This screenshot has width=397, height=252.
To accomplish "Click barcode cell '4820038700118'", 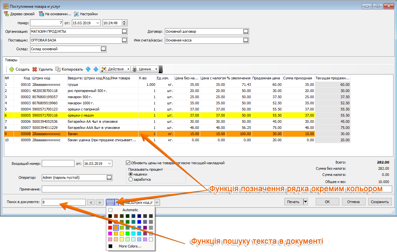I will [49, 91].
